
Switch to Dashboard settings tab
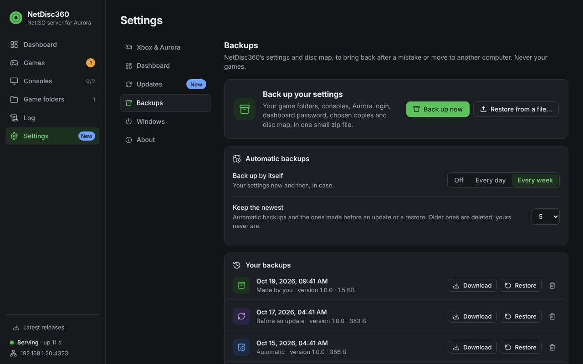click(x=166, y=66)
